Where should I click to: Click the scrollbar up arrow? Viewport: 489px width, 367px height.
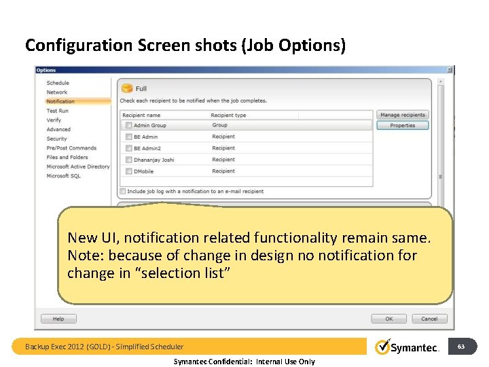click(441, 82)
